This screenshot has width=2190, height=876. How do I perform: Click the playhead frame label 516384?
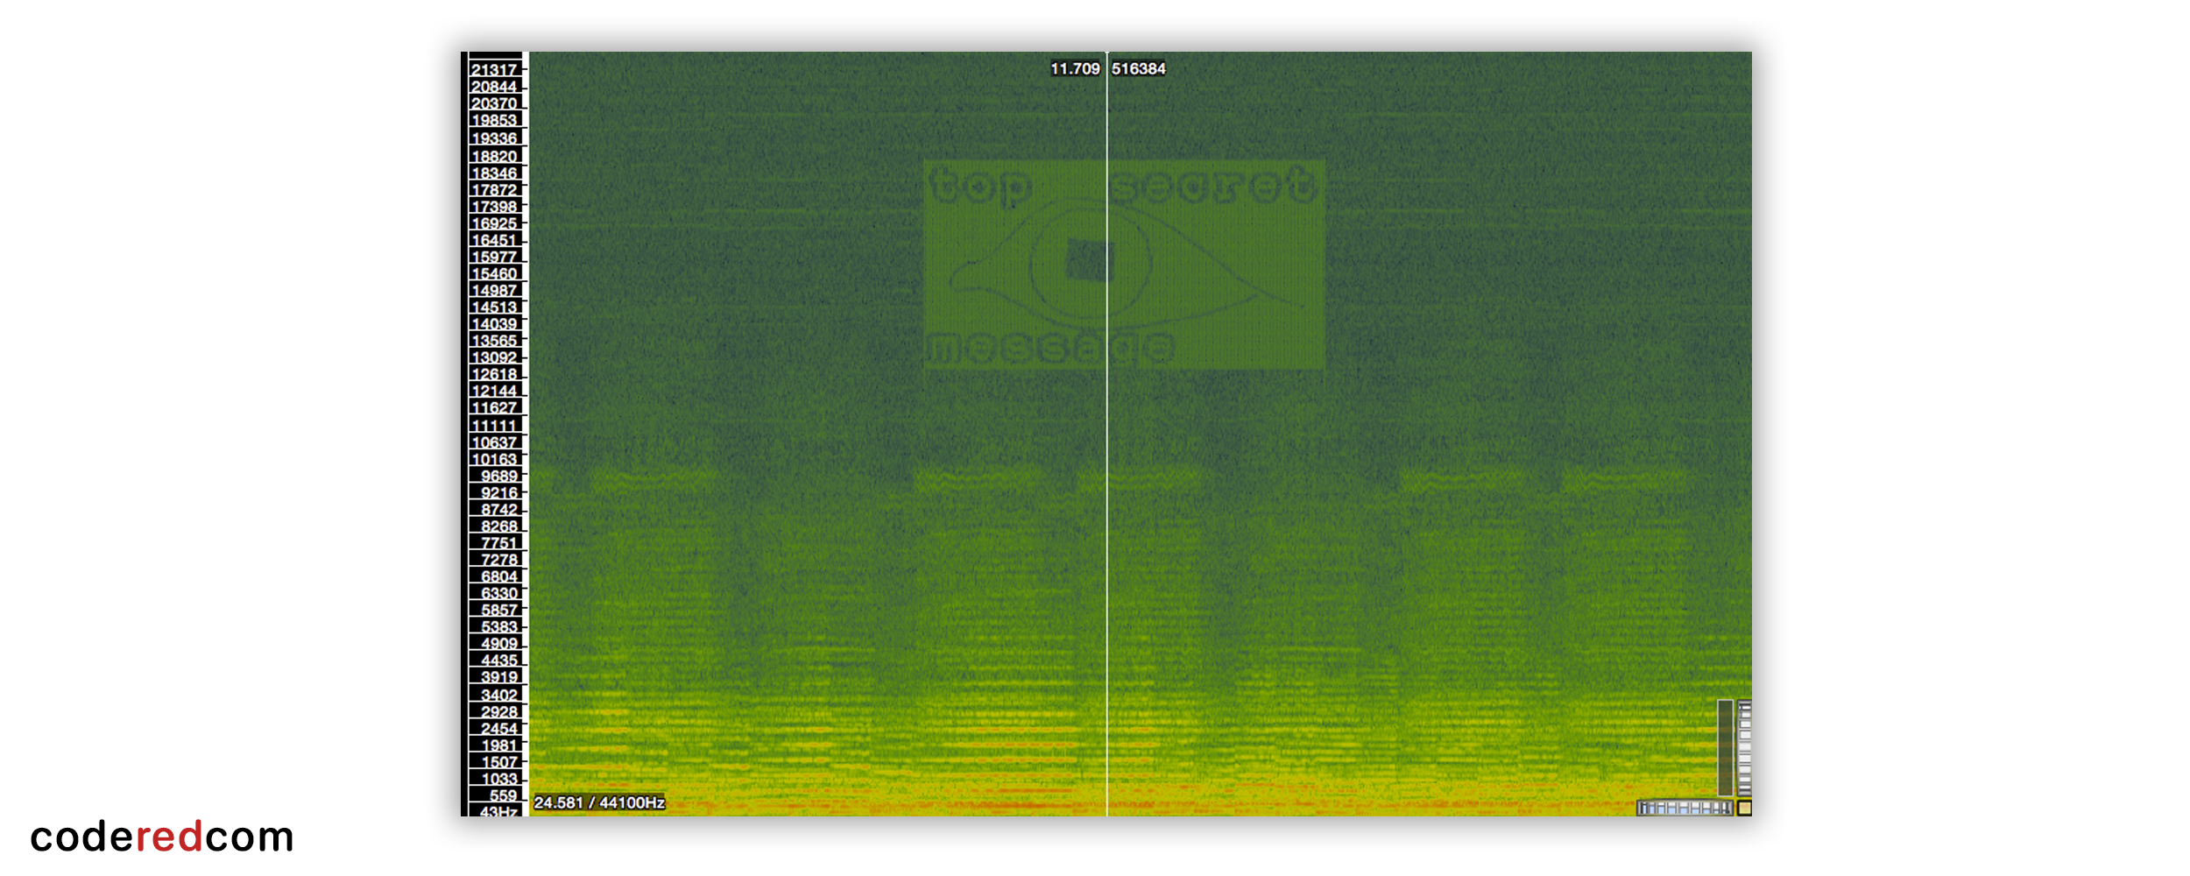coord(1139,68)
